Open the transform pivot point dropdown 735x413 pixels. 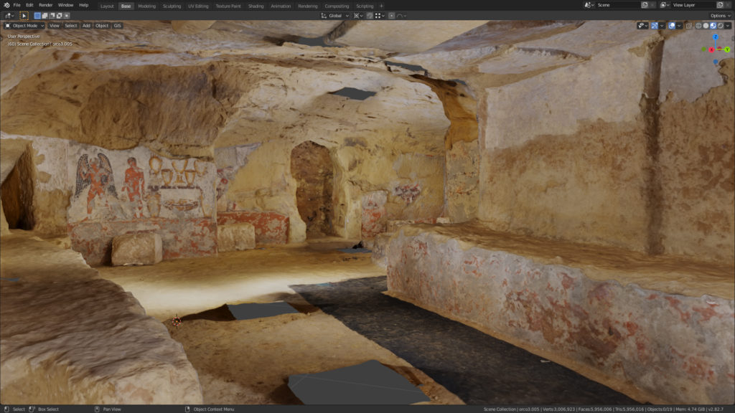[x=359, y=16]
